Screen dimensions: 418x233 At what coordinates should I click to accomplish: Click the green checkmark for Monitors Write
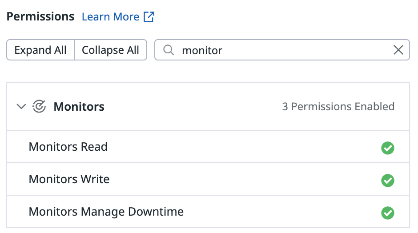[x=388, y=181]
